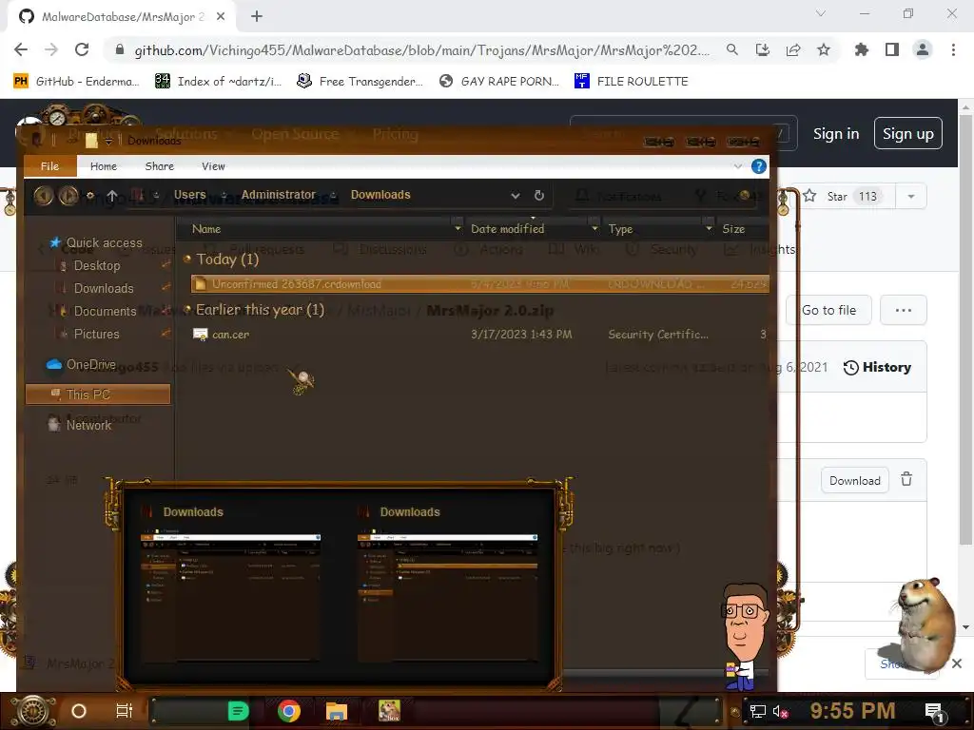The width and height of the screenshot is (974, 730).
Task: Open the Chrome extensions puzzle icon
Action: [x=862, y=49]
